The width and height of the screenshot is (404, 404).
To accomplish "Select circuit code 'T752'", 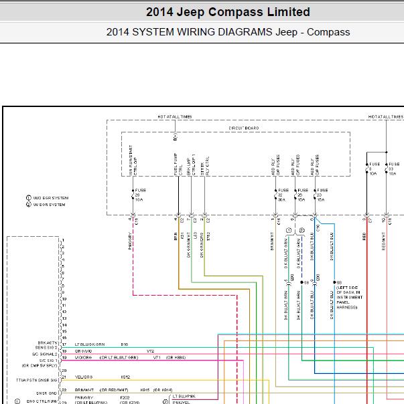I will [x=208, y=236].
